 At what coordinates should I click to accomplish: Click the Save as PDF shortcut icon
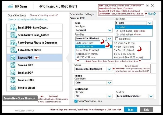click(x=13, y=57)
